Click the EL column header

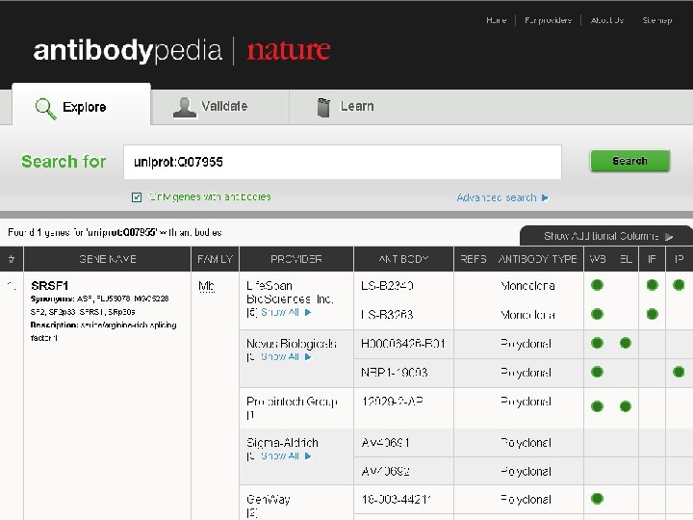click(x=626, y=259)
